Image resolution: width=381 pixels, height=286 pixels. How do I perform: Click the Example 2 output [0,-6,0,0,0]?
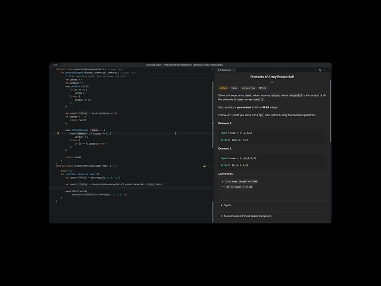pyautogui.click(x=240, y=166)
